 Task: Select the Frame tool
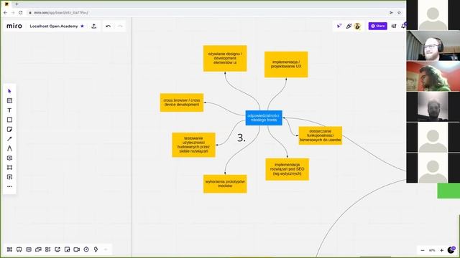(9, 168)
